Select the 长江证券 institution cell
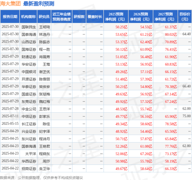192x180 pixels. (x=29, y=124)
